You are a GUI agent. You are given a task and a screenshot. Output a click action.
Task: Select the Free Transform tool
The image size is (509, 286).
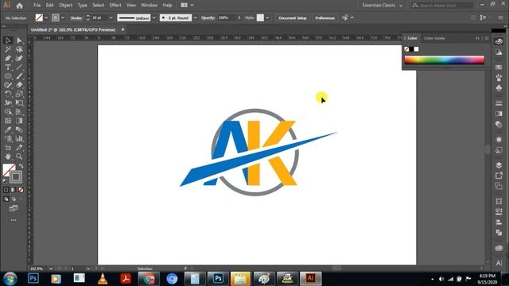coord(19,102)
